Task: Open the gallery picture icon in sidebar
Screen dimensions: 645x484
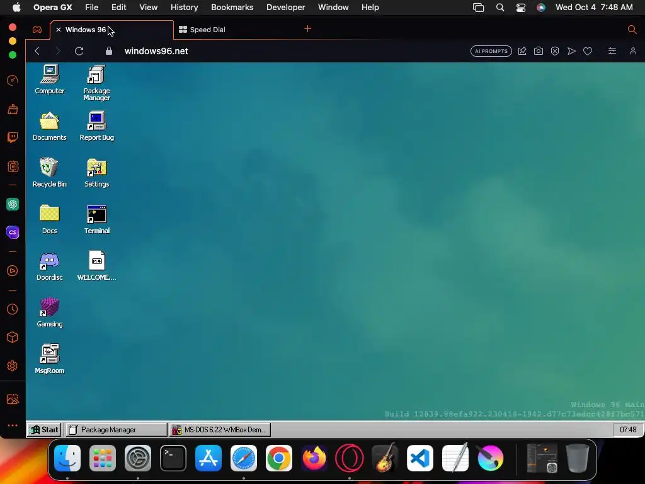Action: [13, 399]
